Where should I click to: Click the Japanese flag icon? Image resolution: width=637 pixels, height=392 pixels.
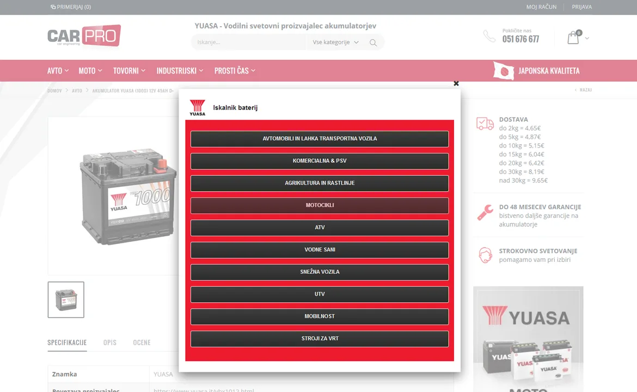pyautogui.click(x=504, y=71)
